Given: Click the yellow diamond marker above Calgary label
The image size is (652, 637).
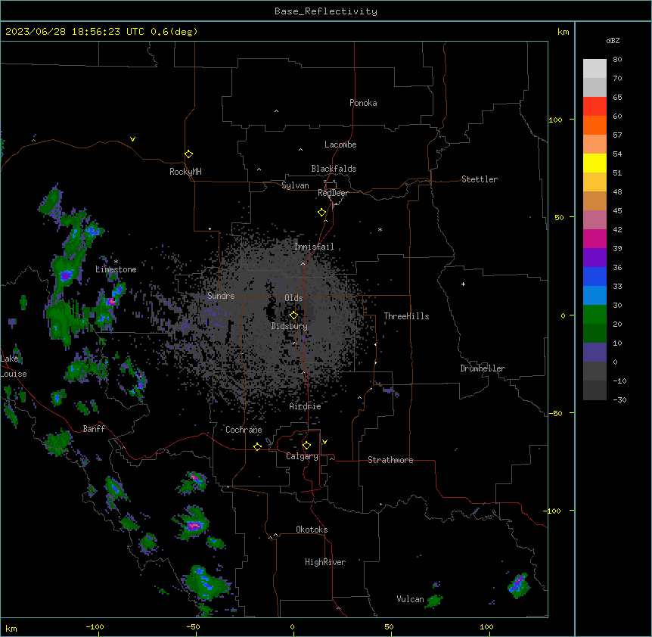Looking at the screenshot, I should point(306,446).
